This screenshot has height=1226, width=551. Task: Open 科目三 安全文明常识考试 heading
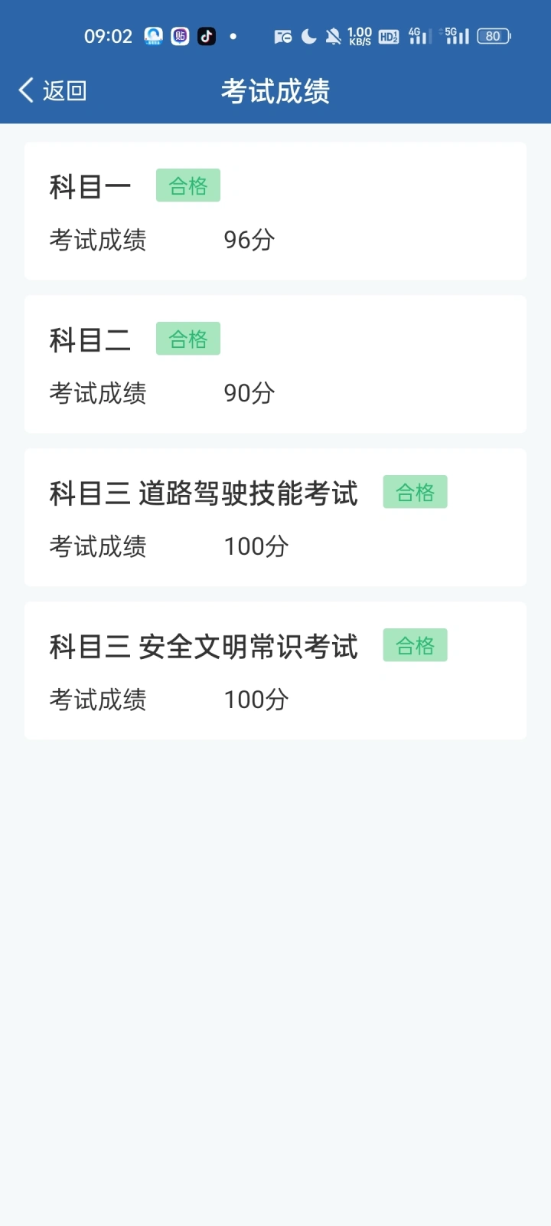pos(204,647)
